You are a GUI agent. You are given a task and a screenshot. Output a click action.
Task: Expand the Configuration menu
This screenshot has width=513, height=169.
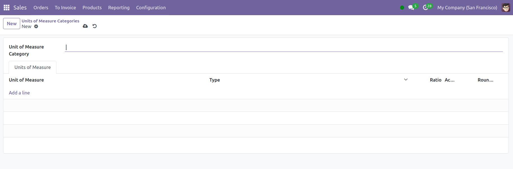(x=151, y=8)
